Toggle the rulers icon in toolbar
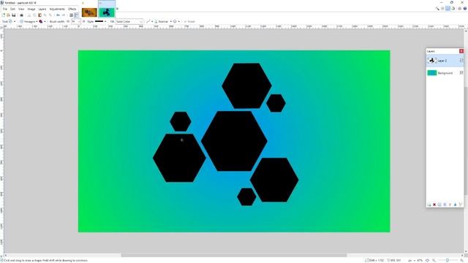Screen dimensions: 468x263 (76, 15)
